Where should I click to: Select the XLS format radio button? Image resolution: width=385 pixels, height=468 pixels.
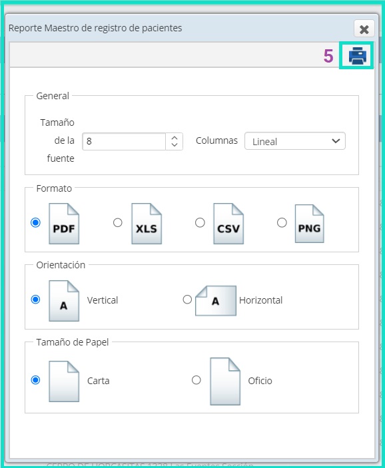click(118, 222)
